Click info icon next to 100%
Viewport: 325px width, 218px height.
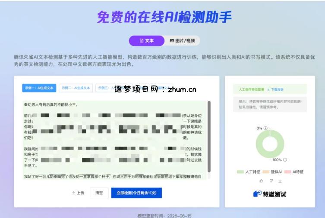coord(285,160)
